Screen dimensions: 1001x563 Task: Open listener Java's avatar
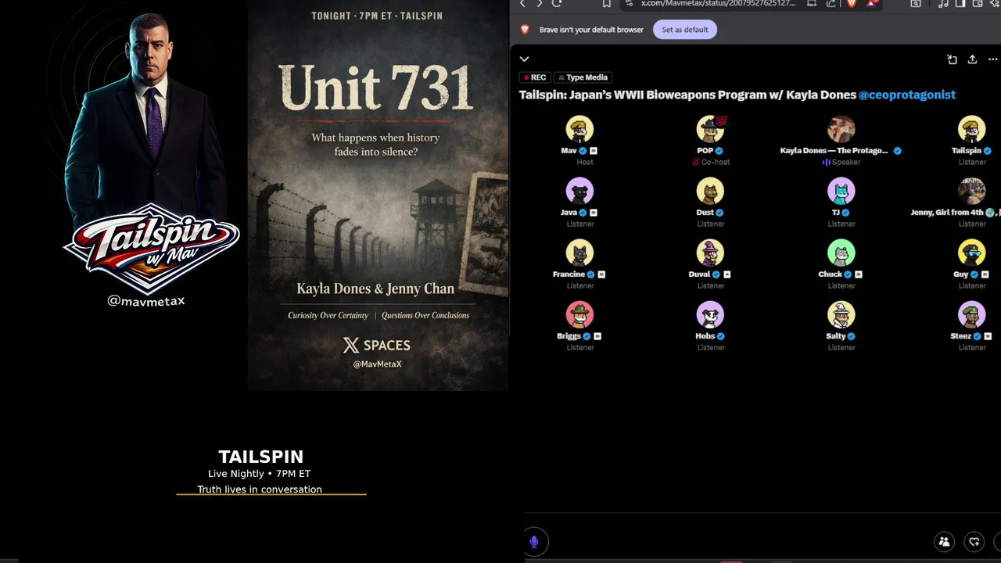[x=579, y=192]
